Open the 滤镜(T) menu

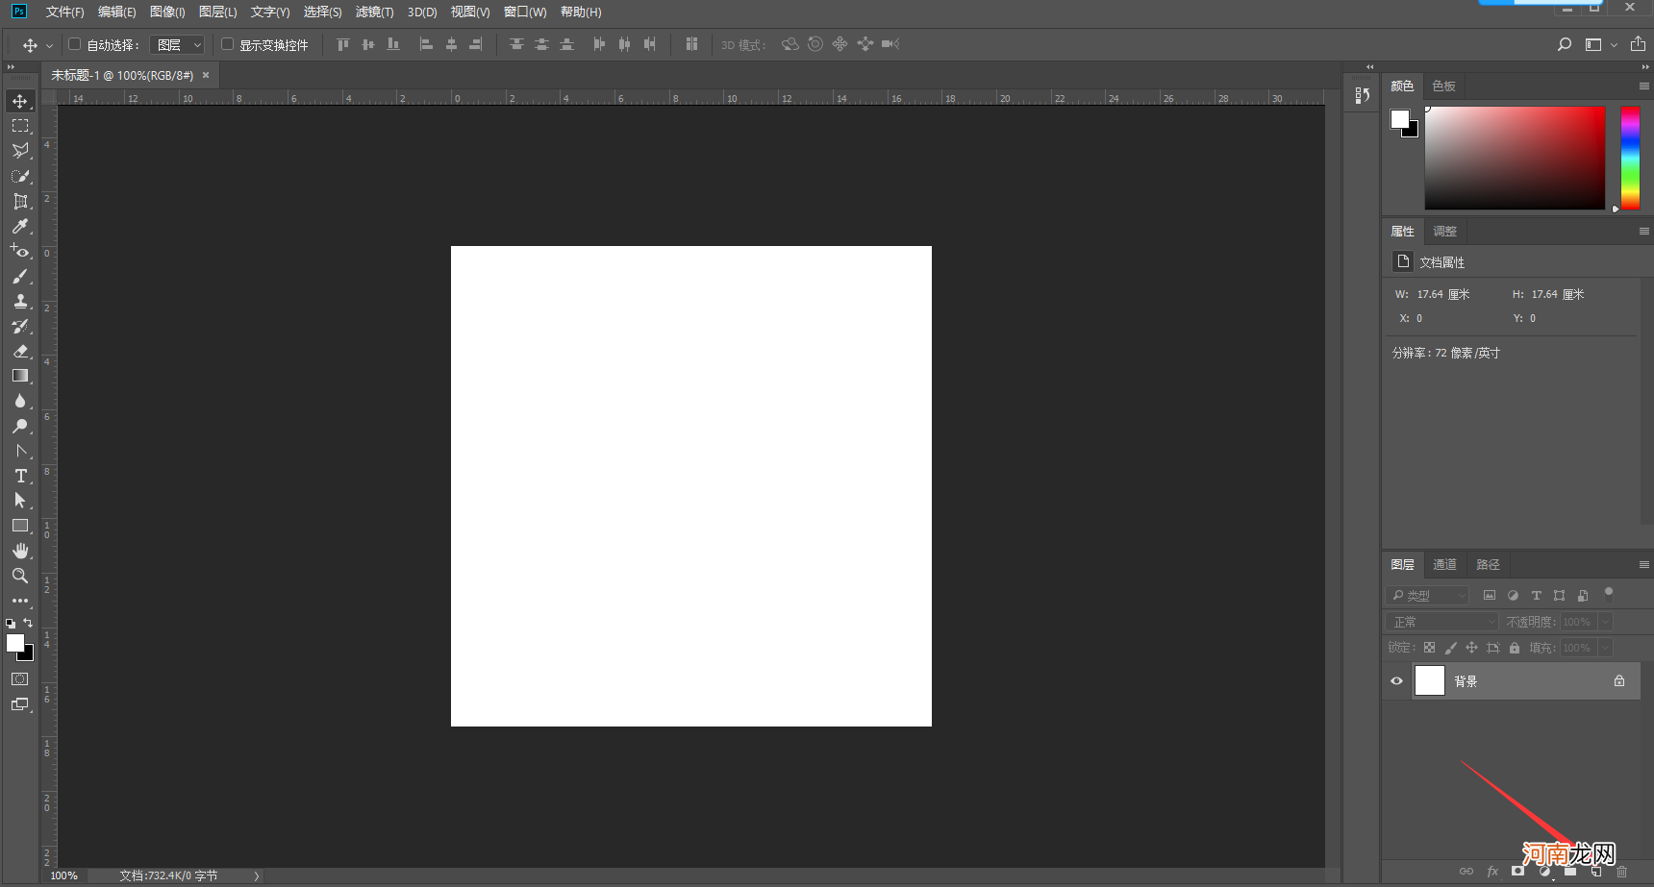374,12
